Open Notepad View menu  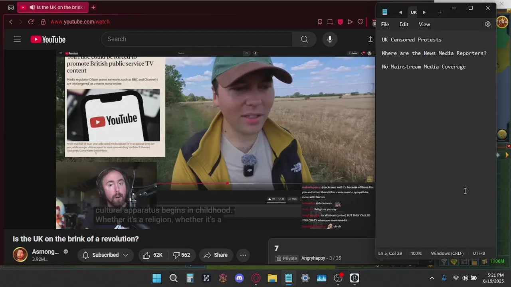(x=424, y=24)
